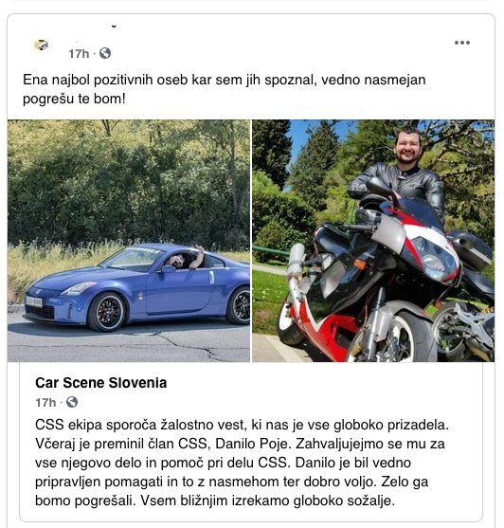Click the globe icon beside the top timestamp
Image resolution: width=504 pixels, height=528 pixels.
(105, 53)
